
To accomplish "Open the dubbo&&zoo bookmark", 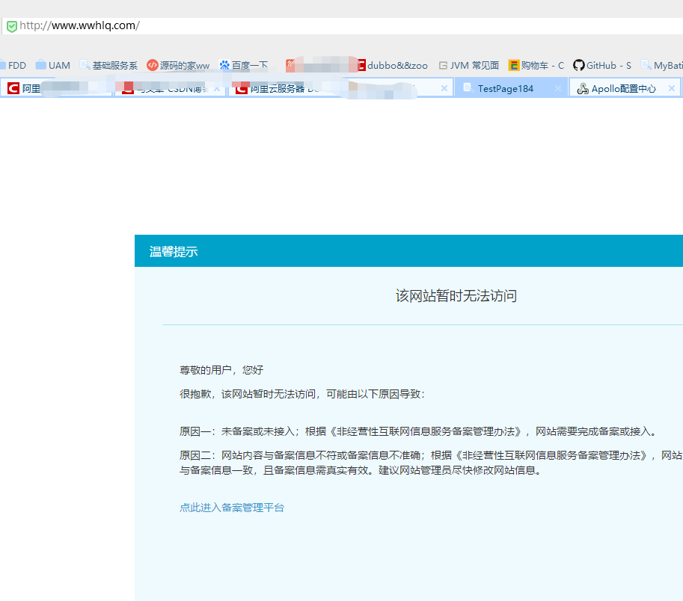I will (392, 66).
